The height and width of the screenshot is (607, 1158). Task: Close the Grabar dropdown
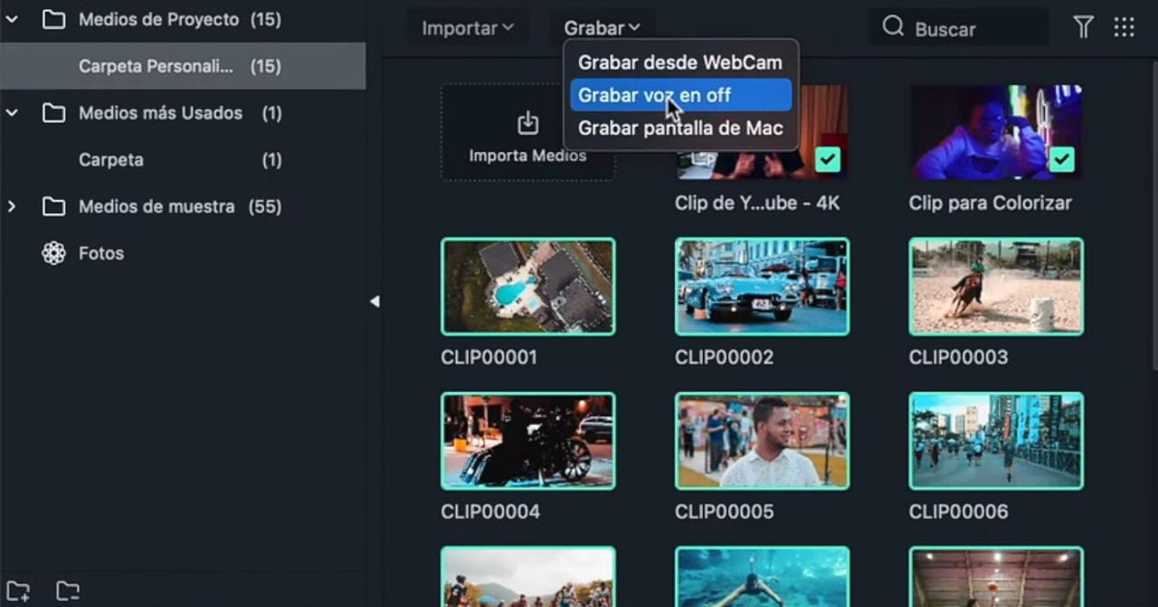pyautogui.click(x=602, y=28)
